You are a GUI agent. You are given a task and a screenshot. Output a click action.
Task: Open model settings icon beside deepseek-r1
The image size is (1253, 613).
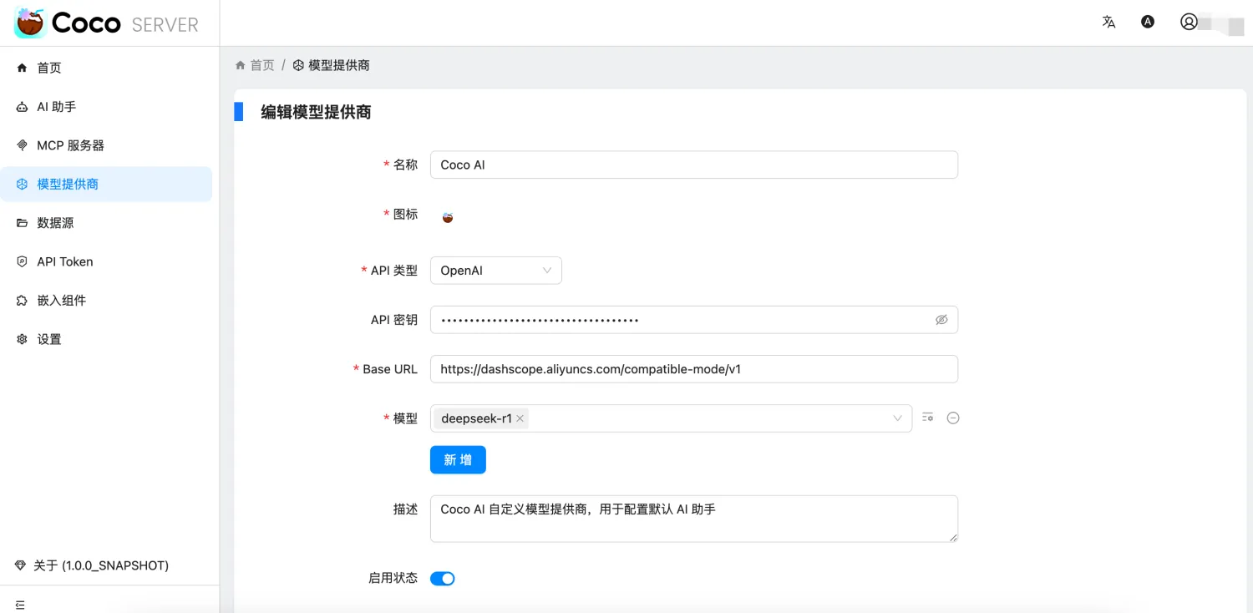pyautogui.click(x=927, y=418)
